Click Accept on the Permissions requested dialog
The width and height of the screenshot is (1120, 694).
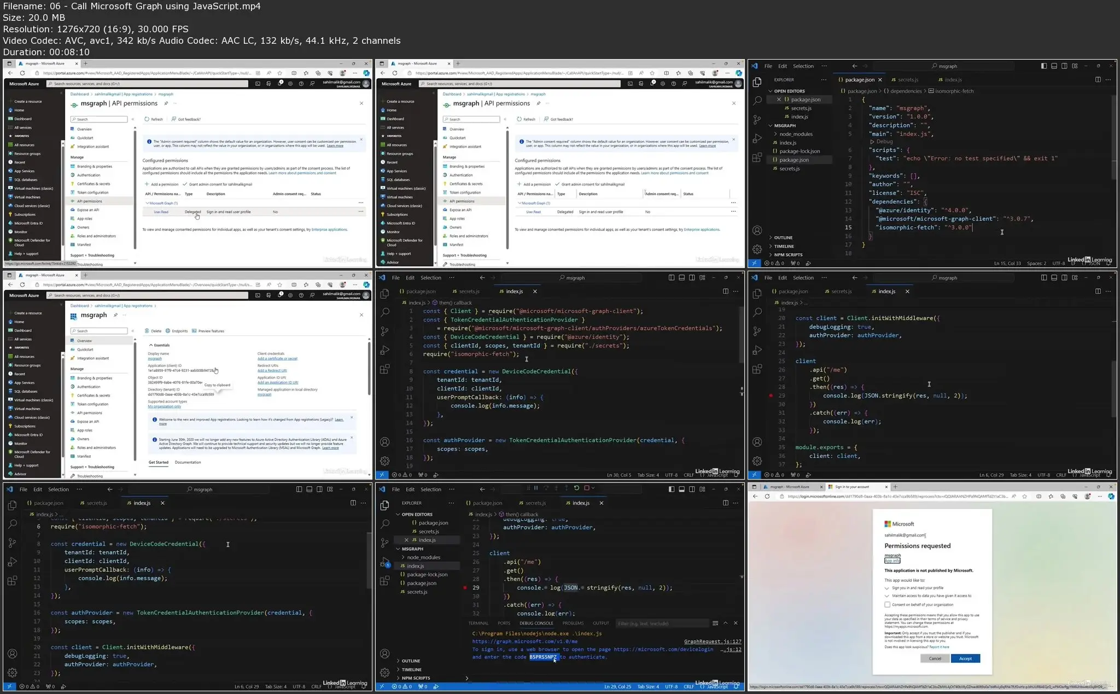pos(965,658)
